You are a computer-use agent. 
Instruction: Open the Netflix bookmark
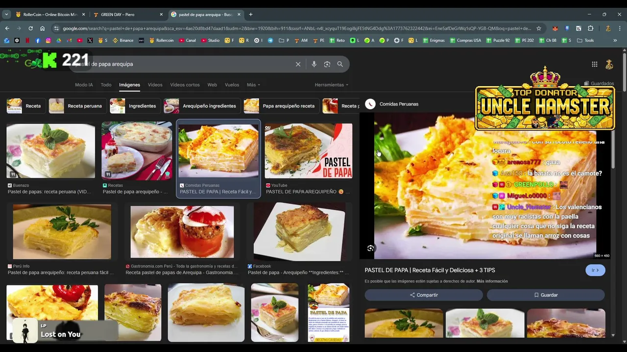tap(27, 41)
